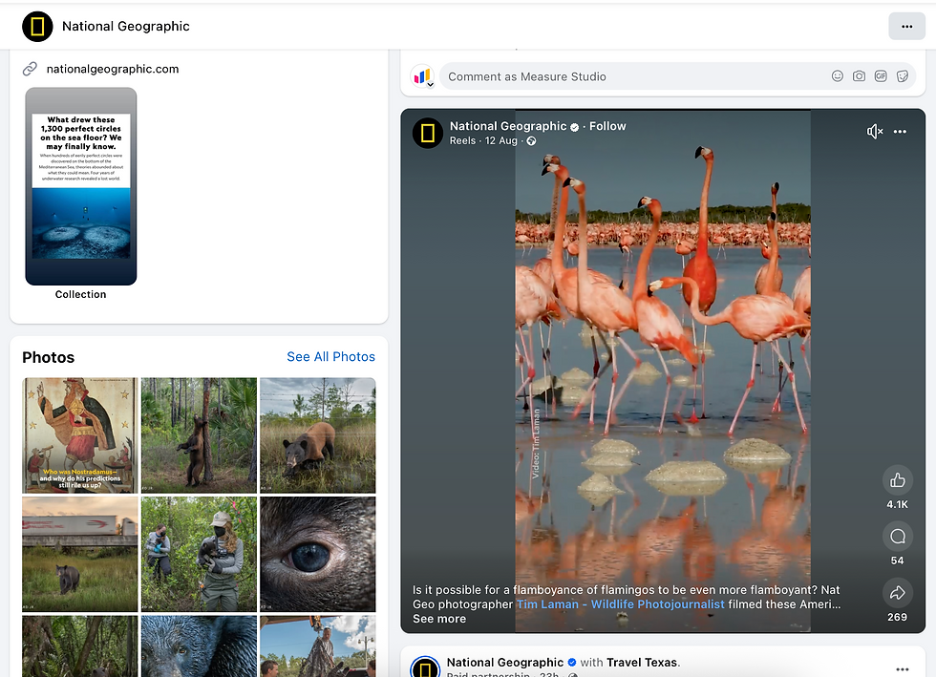This screenshot has width=936, height=677.
Task: Click National Geographic name on Travel Texas post
Action: tap(505, 662)
